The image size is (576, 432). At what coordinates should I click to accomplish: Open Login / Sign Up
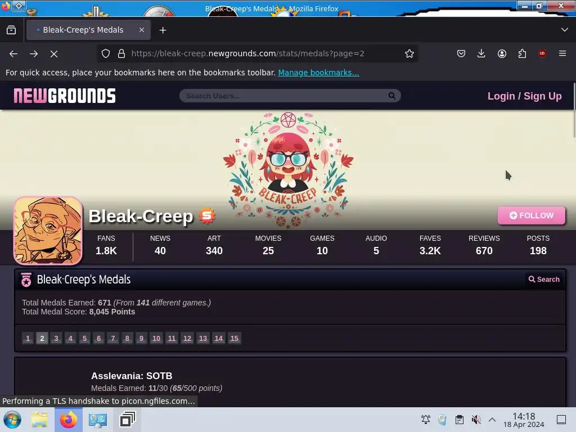click(525, 96)
